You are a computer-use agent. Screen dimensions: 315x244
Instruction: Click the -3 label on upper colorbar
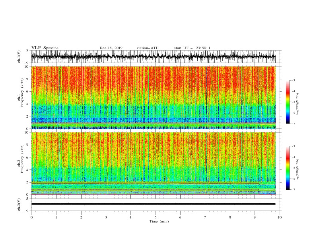[294, 80]
